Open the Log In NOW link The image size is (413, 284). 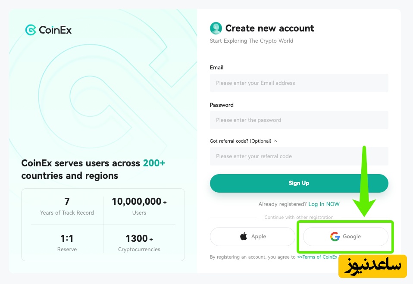click(x=324, y=204)
